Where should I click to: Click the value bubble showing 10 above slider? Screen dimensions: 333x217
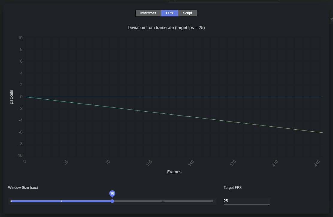click(112, 193)
